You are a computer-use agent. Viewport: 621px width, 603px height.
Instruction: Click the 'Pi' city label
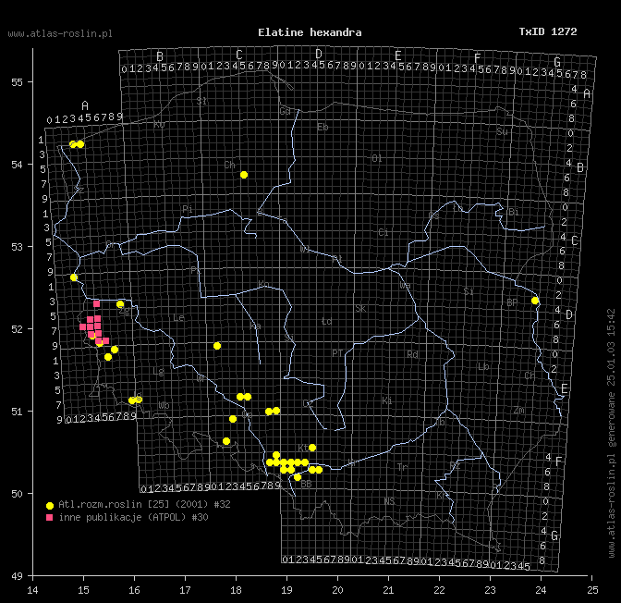pyautogui.click(x=188, y=209)
